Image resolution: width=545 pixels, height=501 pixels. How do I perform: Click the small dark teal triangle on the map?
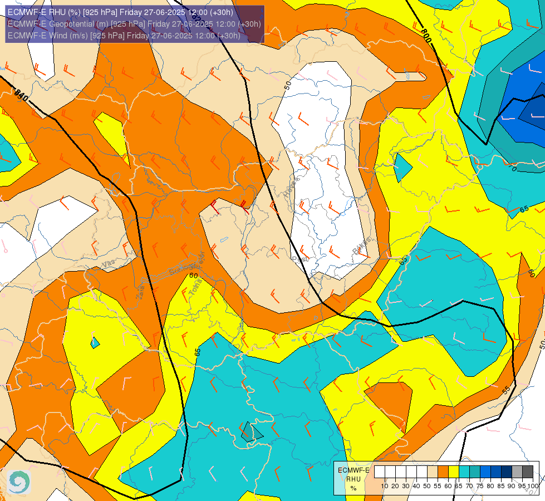[251, 433]
